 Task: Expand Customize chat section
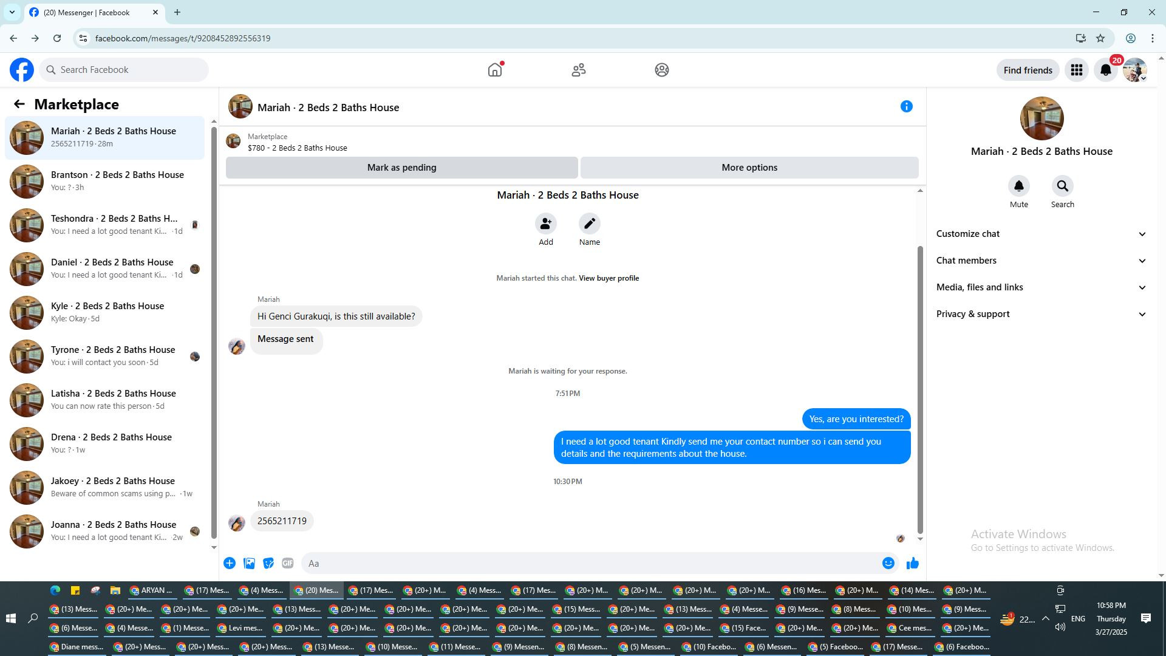pos(1042,234)
